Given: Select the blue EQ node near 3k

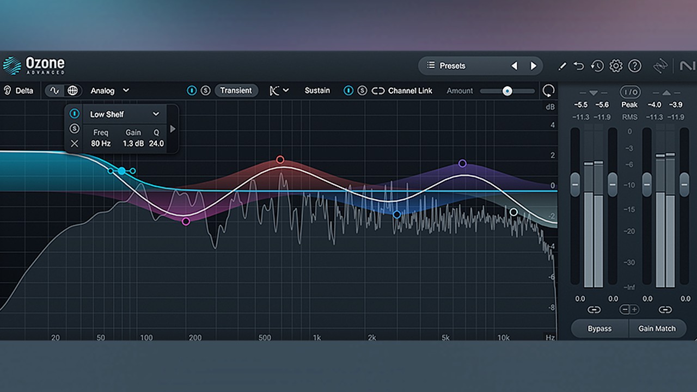Looking at the screenshot, I should click(397, 215).
